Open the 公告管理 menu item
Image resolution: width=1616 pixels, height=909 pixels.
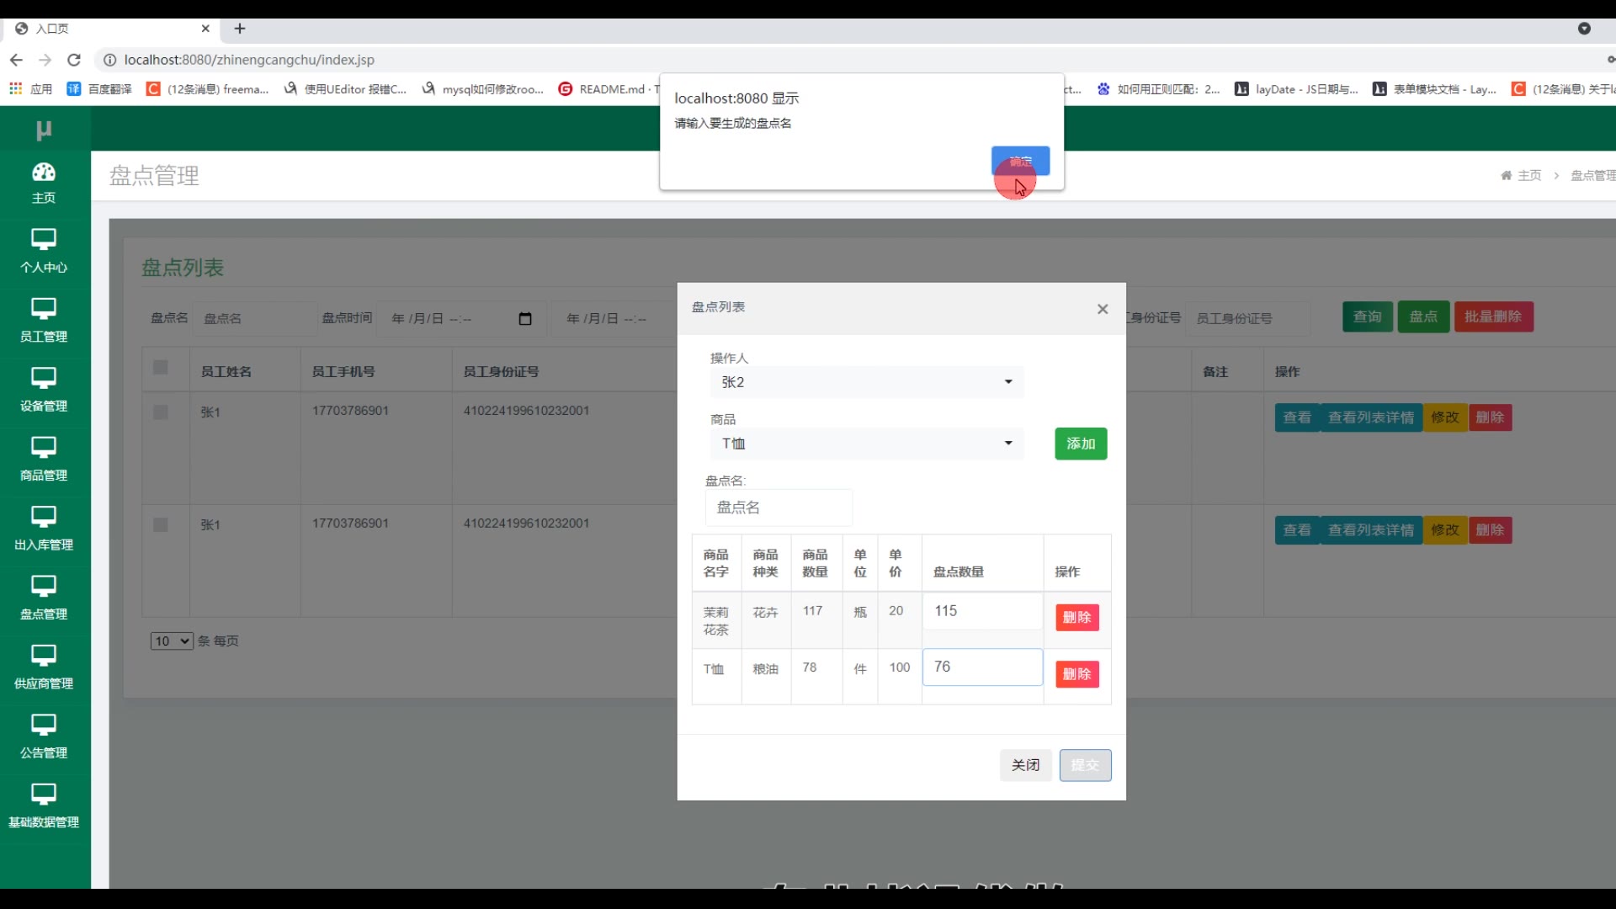point(44,736)
